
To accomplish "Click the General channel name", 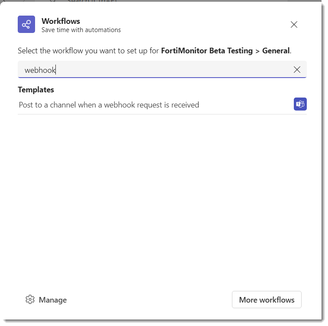I will pyautogui.click(x=276, y=51).
